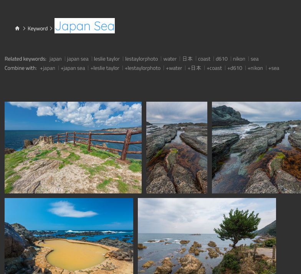This screenshot has height=274, width=301.
Task: Go to the home page icon
Action: 17,28
